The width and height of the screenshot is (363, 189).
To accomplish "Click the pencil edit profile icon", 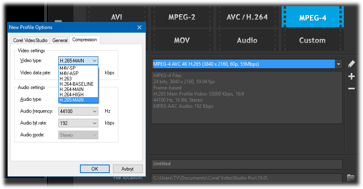I will pos(351,64).
